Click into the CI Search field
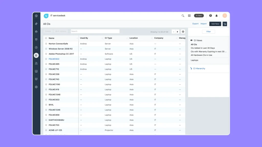 [x=95, y=31]
